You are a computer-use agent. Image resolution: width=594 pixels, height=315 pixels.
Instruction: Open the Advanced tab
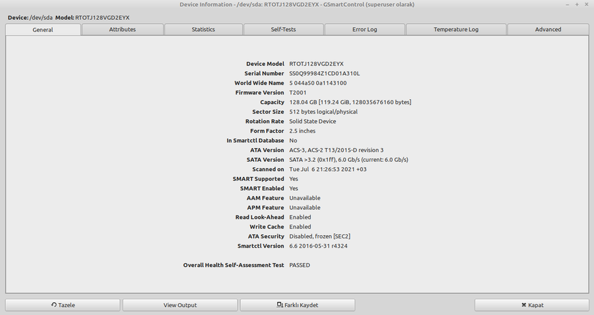(x=548, y=29)
